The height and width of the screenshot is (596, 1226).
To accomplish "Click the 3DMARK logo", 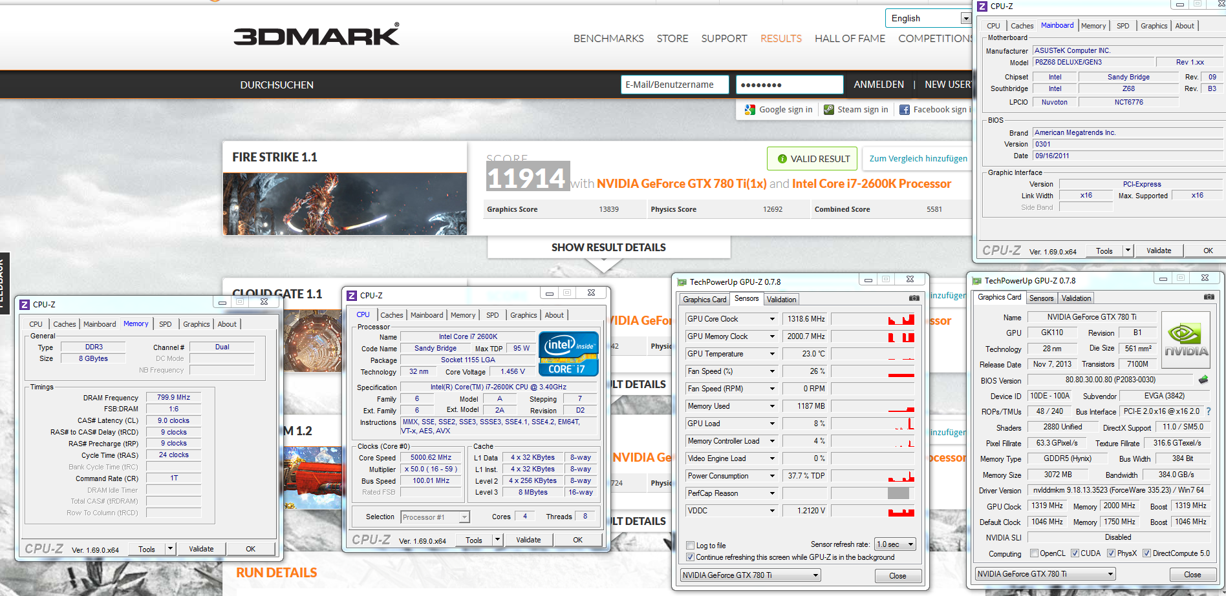I will click(317, 35).
